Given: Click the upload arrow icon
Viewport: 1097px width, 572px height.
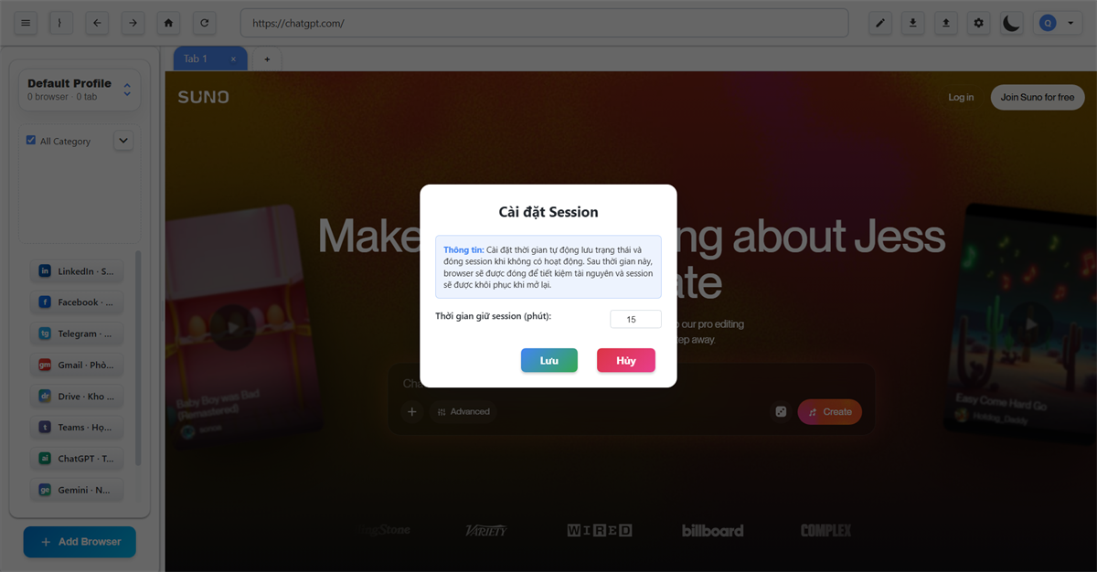Looking at the screenshot, I should pyautogui.click(x=946, y=23).
